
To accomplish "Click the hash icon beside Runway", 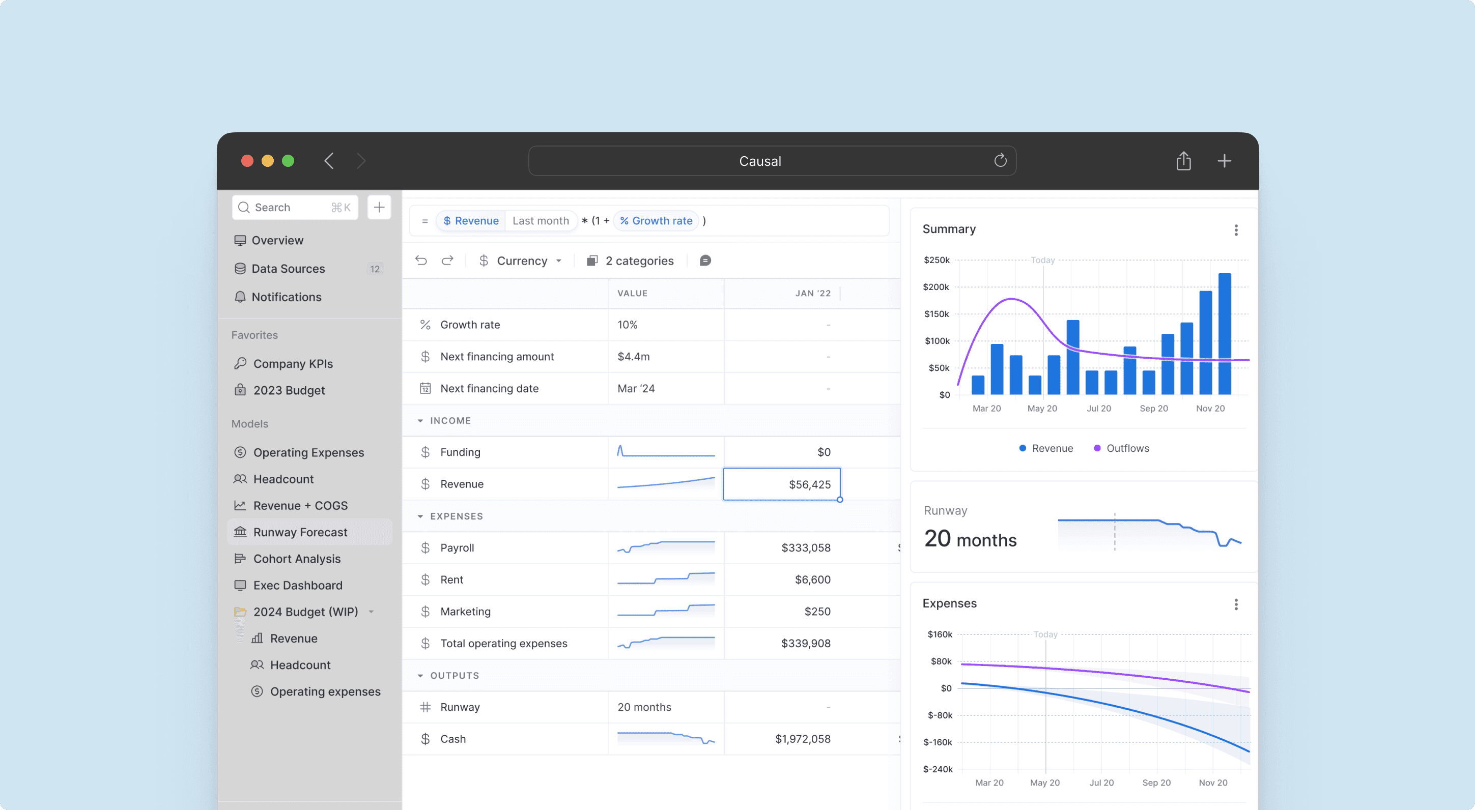I will (x=425, y=707).
